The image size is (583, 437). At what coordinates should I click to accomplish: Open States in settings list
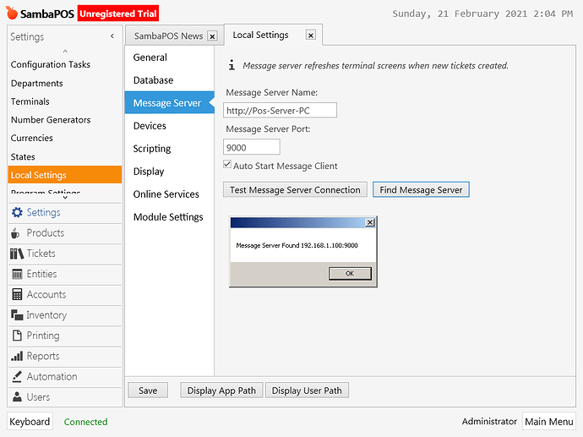[x=65, y=156]
